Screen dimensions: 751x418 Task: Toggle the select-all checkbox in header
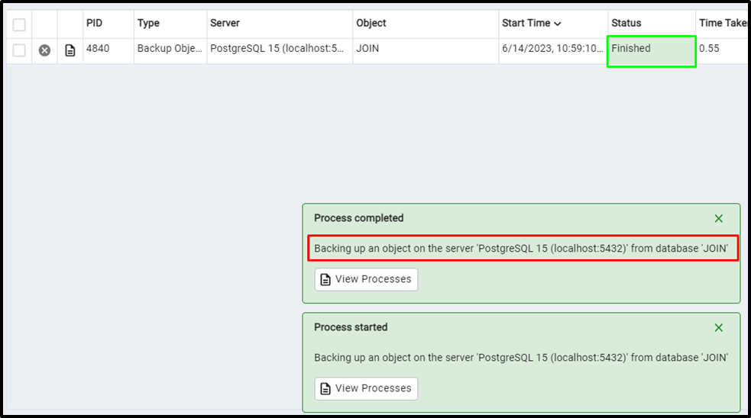[19, 24]
